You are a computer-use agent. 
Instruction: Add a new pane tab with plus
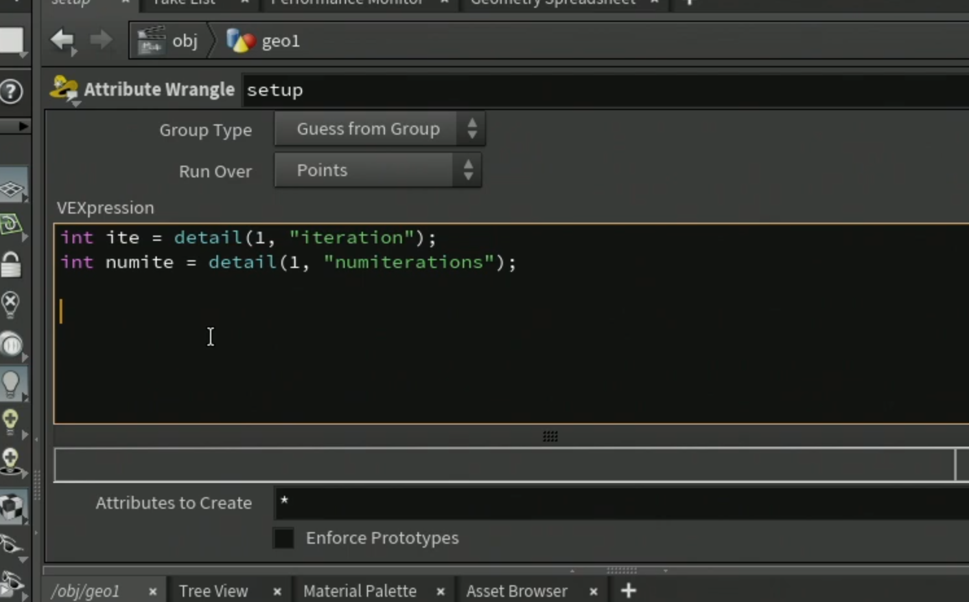(628, 590)
